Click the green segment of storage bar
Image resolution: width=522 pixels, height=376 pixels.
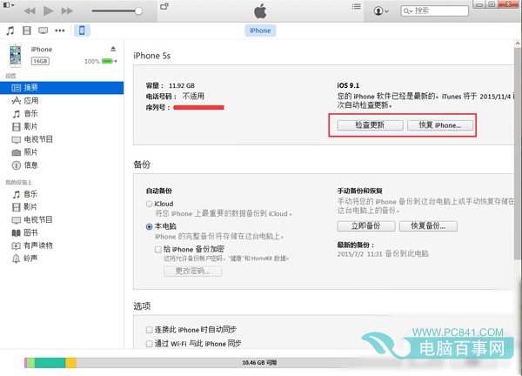point(50,363)
